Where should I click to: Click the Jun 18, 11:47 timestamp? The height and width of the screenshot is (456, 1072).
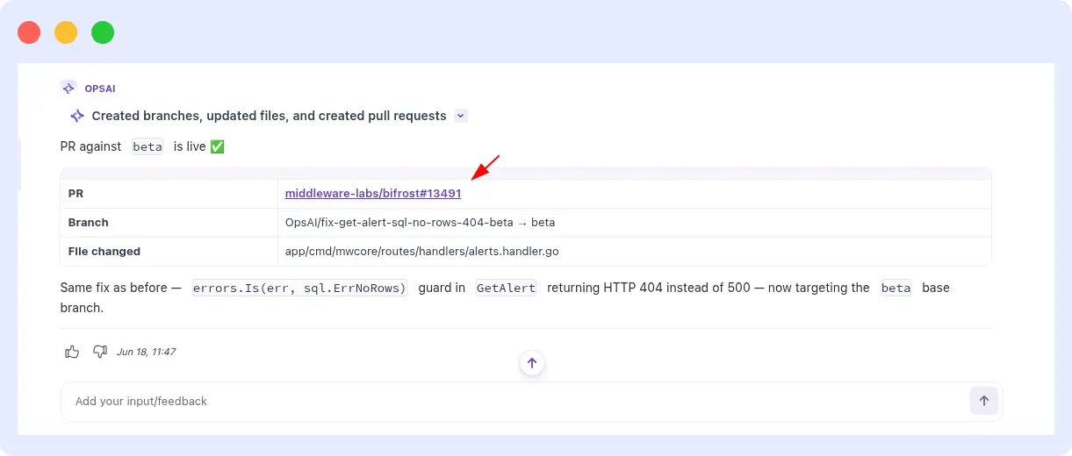(146, 352)
